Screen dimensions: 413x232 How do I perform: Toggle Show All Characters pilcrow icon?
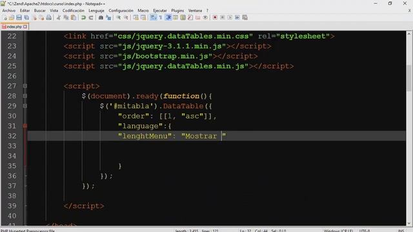[161, 17]
